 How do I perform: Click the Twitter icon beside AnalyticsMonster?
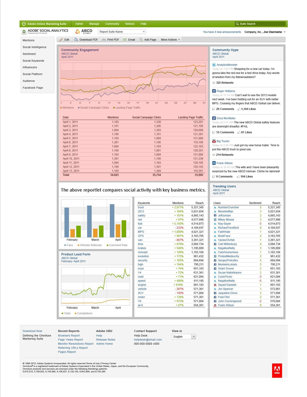214,65
